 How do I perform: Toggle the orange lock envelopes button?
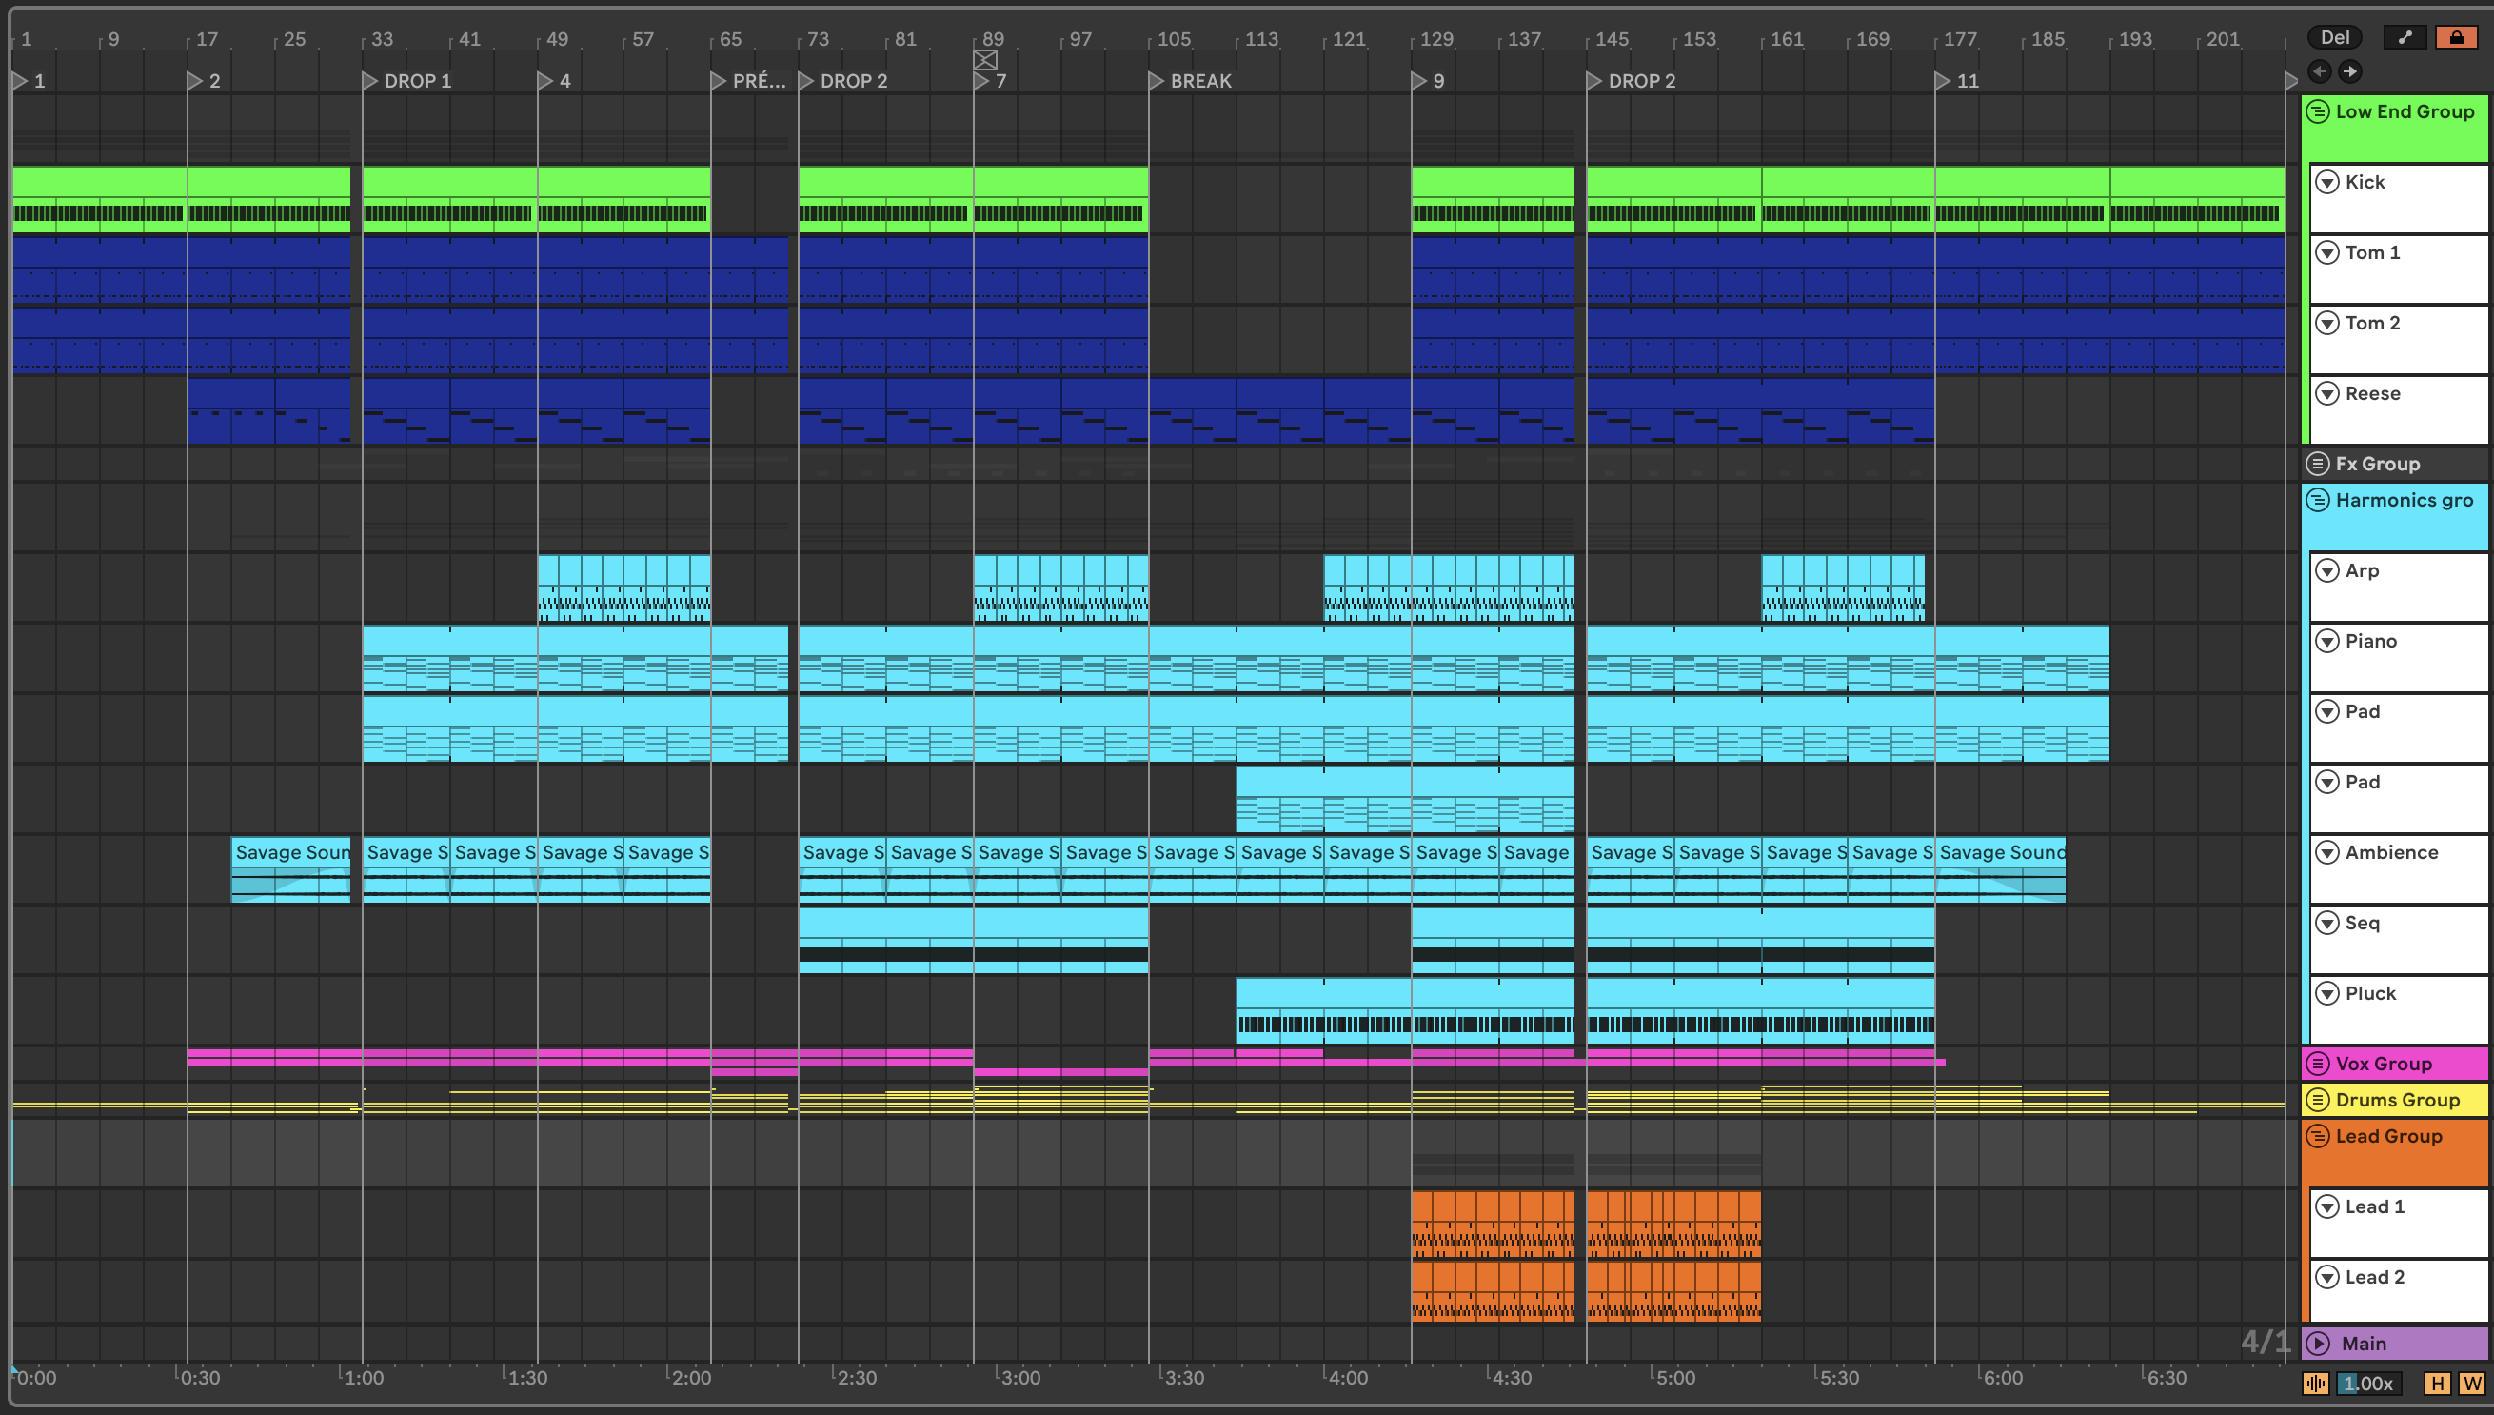[2456, 38]
